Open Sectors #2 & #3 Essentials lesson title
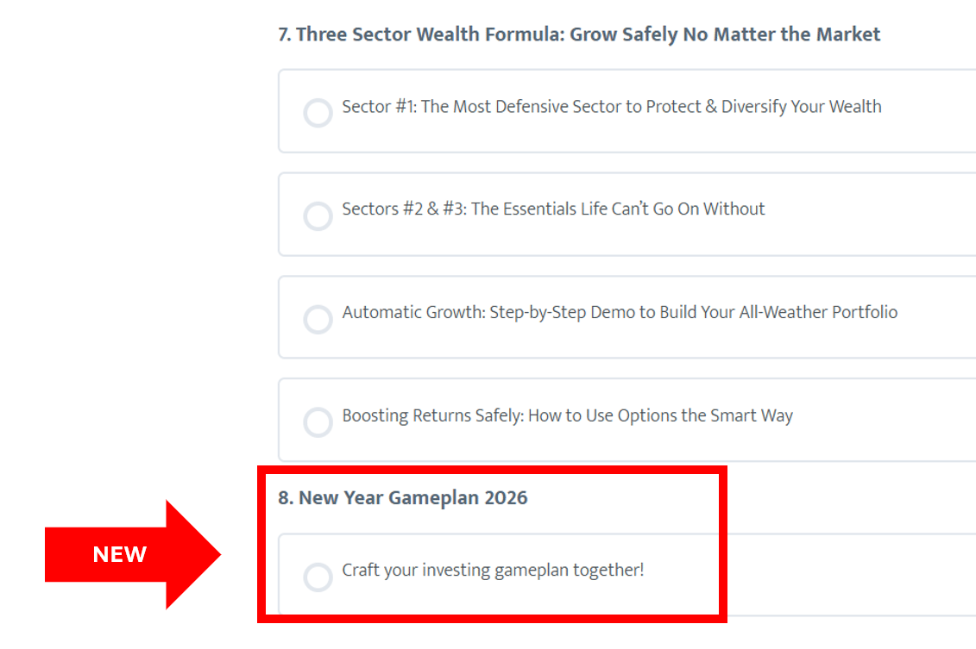This screenshot has height=649, width=976. pyautogui.click(x=553, y=209)
